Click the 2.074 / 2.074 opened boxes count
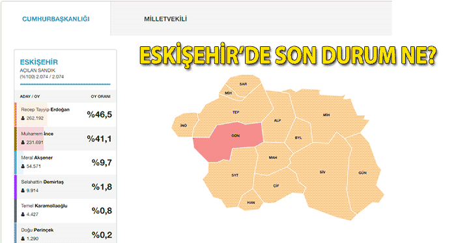456x243 pixels. pyautogui.click(x=50, y=77)
